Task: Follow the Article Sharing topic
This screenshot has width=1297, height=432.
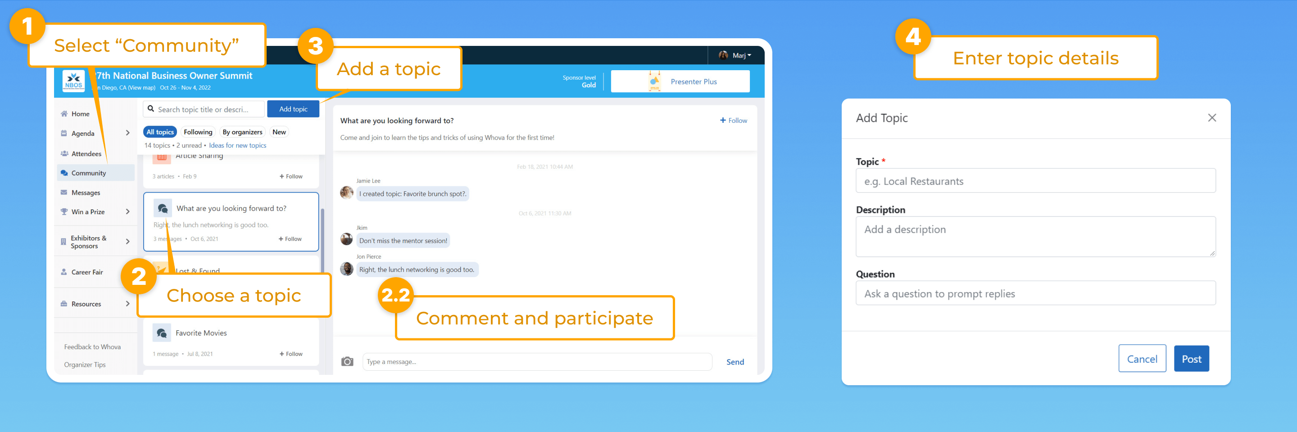Action: pyautogui.click(x=291, y=176)
